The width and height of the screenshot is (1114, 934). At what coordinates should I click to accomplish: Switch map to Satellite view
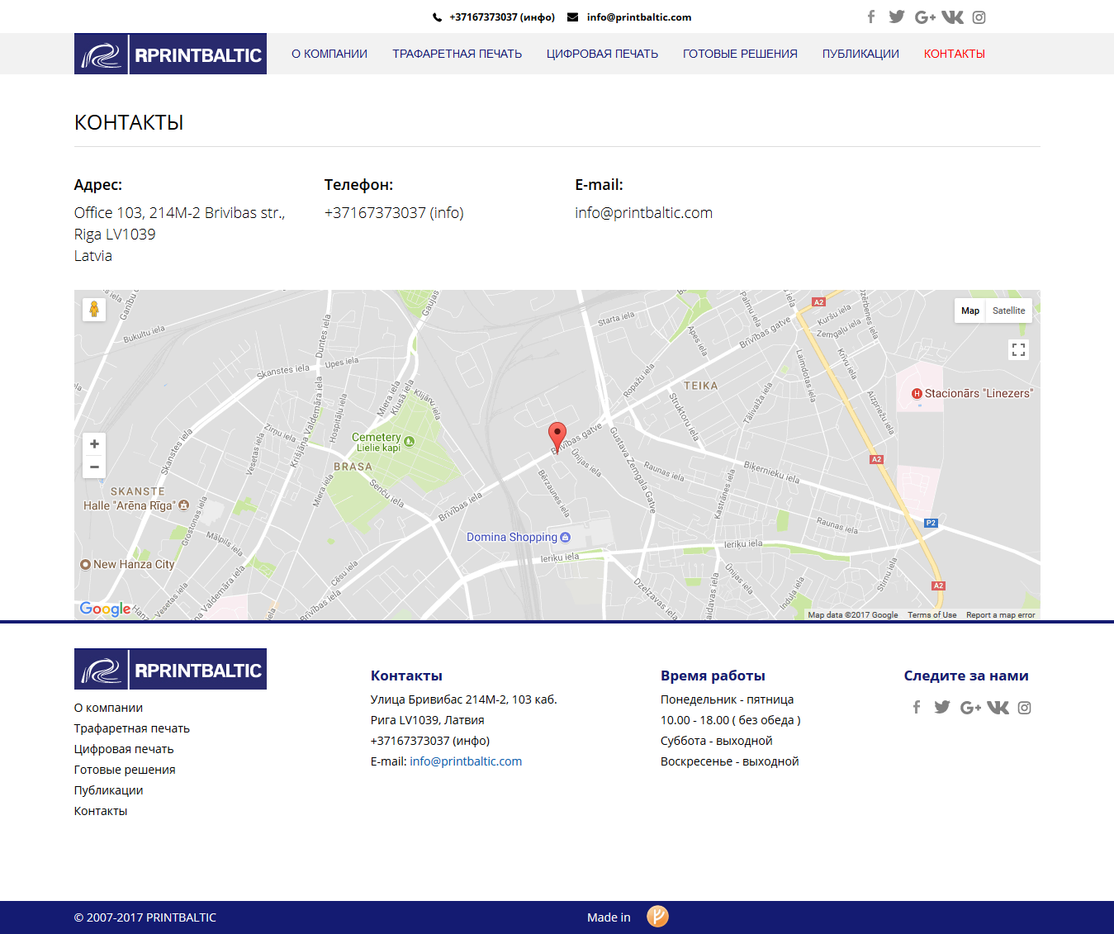click(1009, 311)
